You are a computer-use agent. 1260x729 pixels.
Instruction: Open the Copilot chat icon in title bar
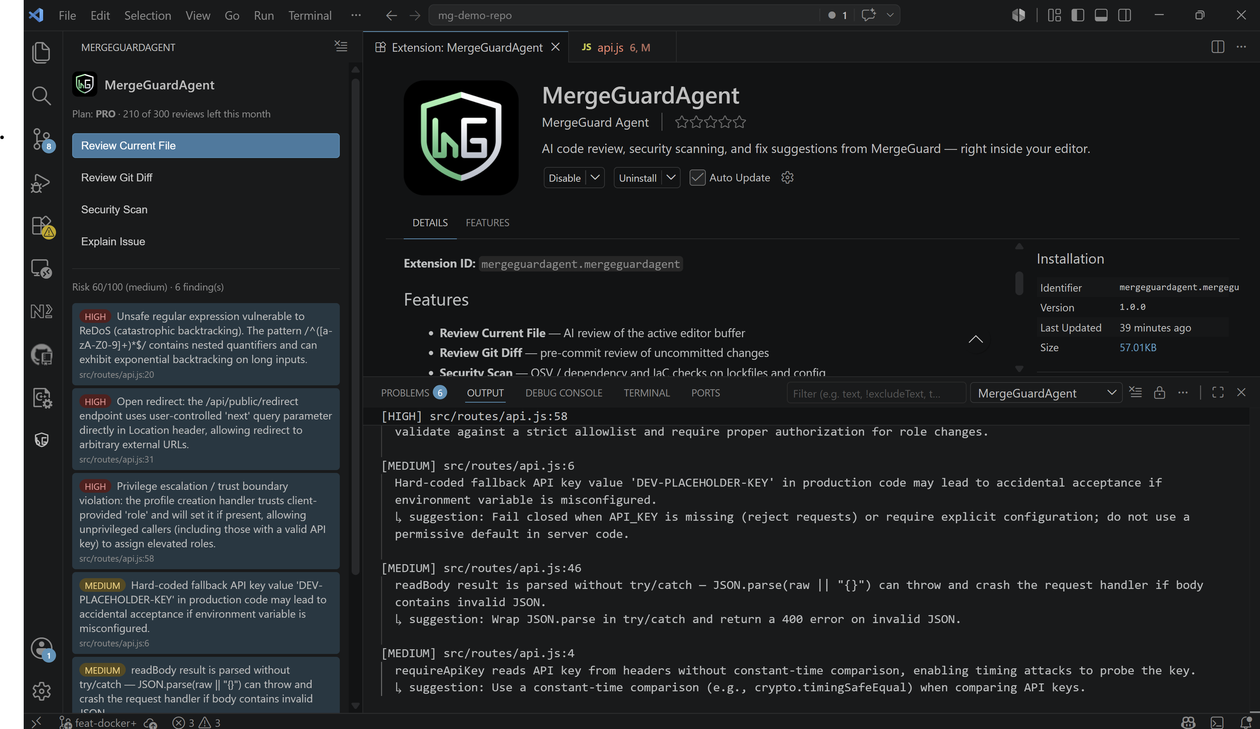868,15
